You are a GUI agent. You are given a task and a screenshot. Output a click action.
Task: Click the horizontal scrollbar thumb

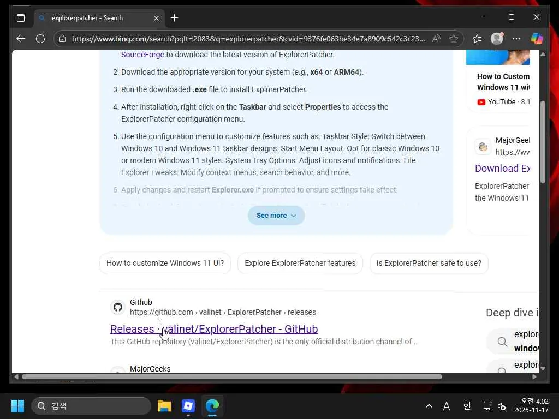tap(232, 376)
